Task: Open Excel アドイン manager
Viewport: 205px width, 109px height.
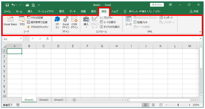Action: 66,22
